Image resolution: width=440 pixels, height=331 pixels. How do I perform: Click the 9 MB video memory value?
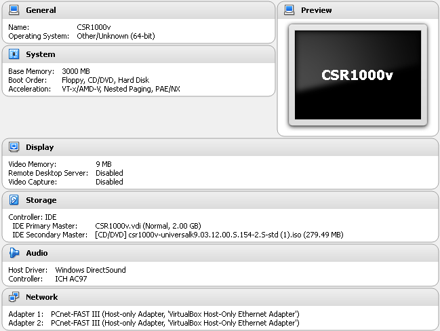104,164
